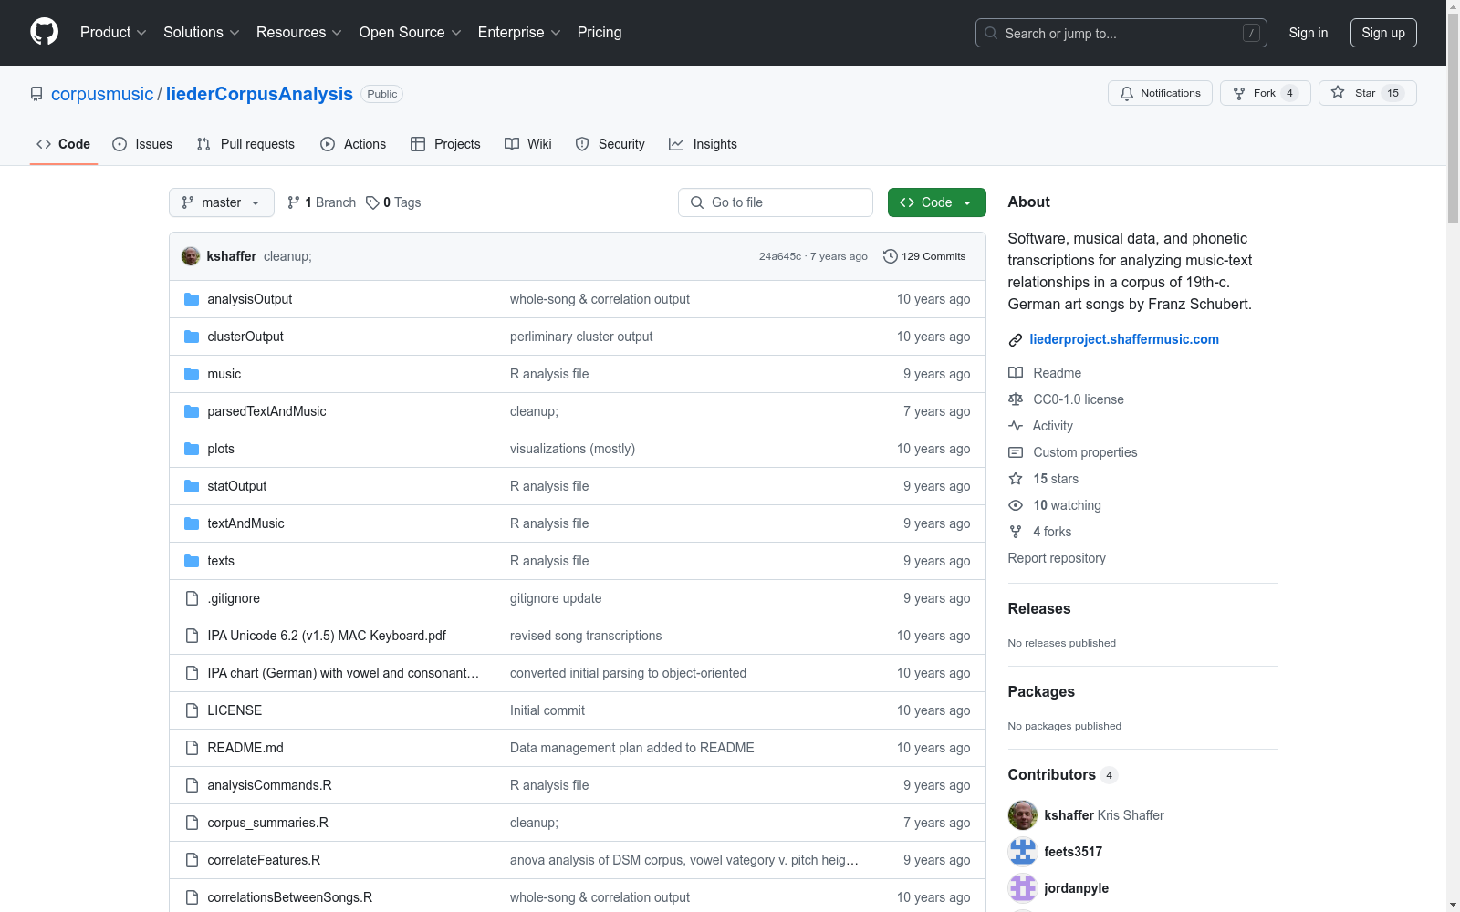Click the clusterOutput folder icon

[192, 337]
